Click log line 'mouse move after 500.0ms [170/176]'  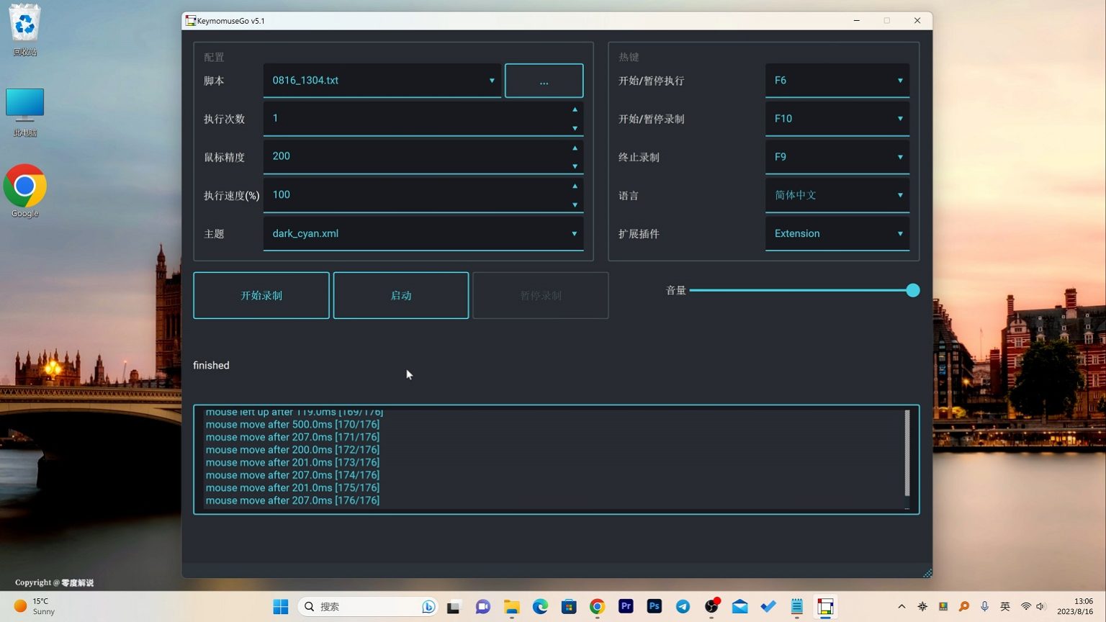(x=292, y=425)
